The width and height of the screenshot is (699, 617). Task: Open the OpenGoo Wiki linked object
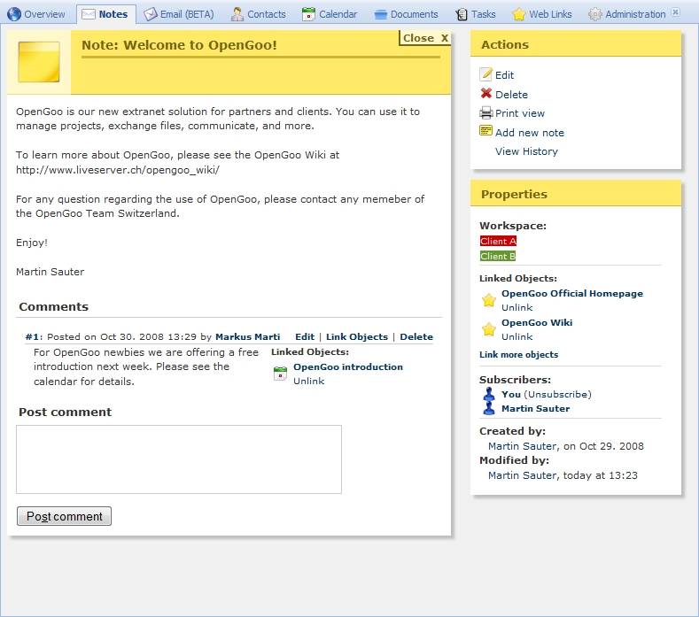click(537, 322)
